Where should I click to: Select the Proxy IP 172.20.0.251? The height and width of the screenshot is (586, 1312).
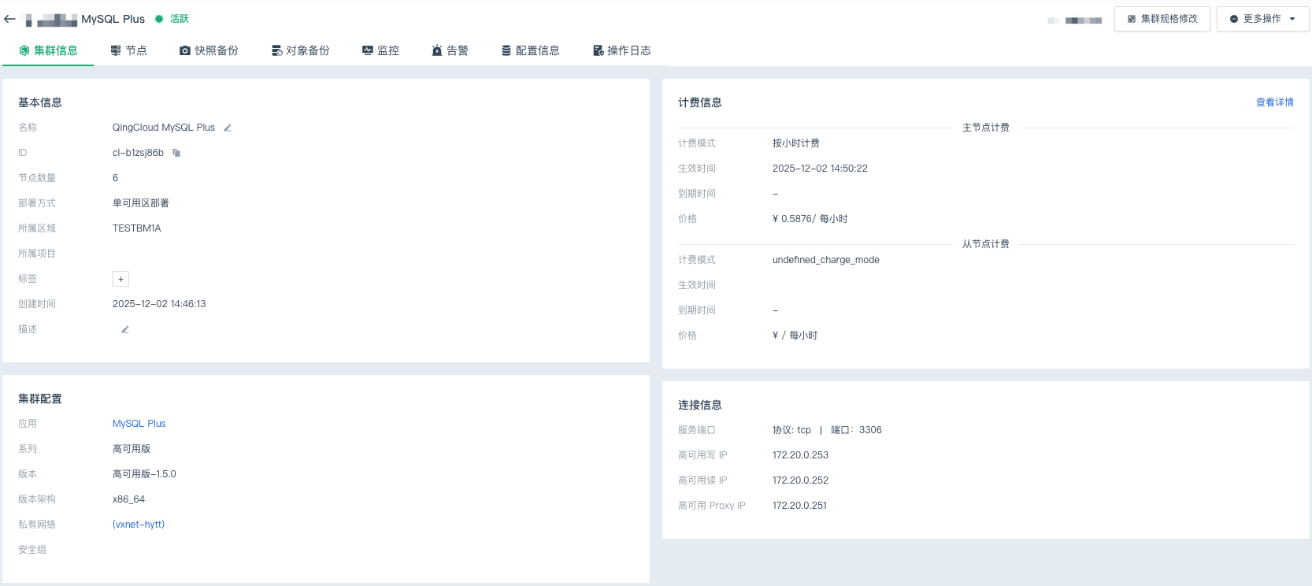click(799, 506)
